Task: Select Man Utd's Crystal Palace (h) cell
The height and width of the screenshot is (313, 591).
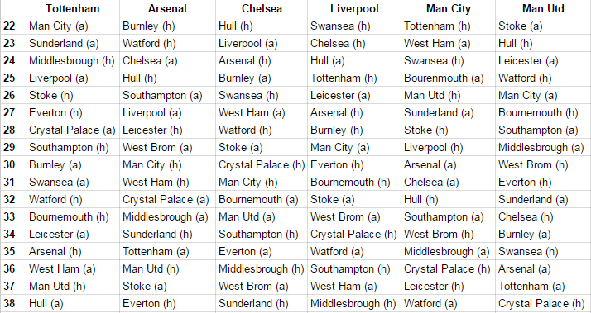Action: [x=543, y=304]
